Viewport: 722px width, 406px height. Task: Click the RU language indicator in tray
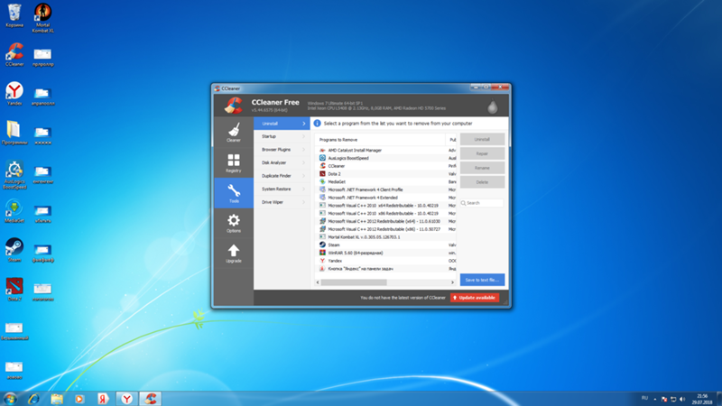coord(644,398)
